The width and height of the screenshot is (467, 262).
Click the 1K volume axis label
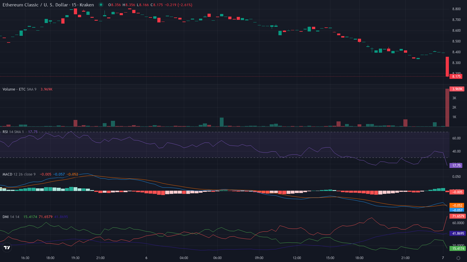click(x=454, y=117)
